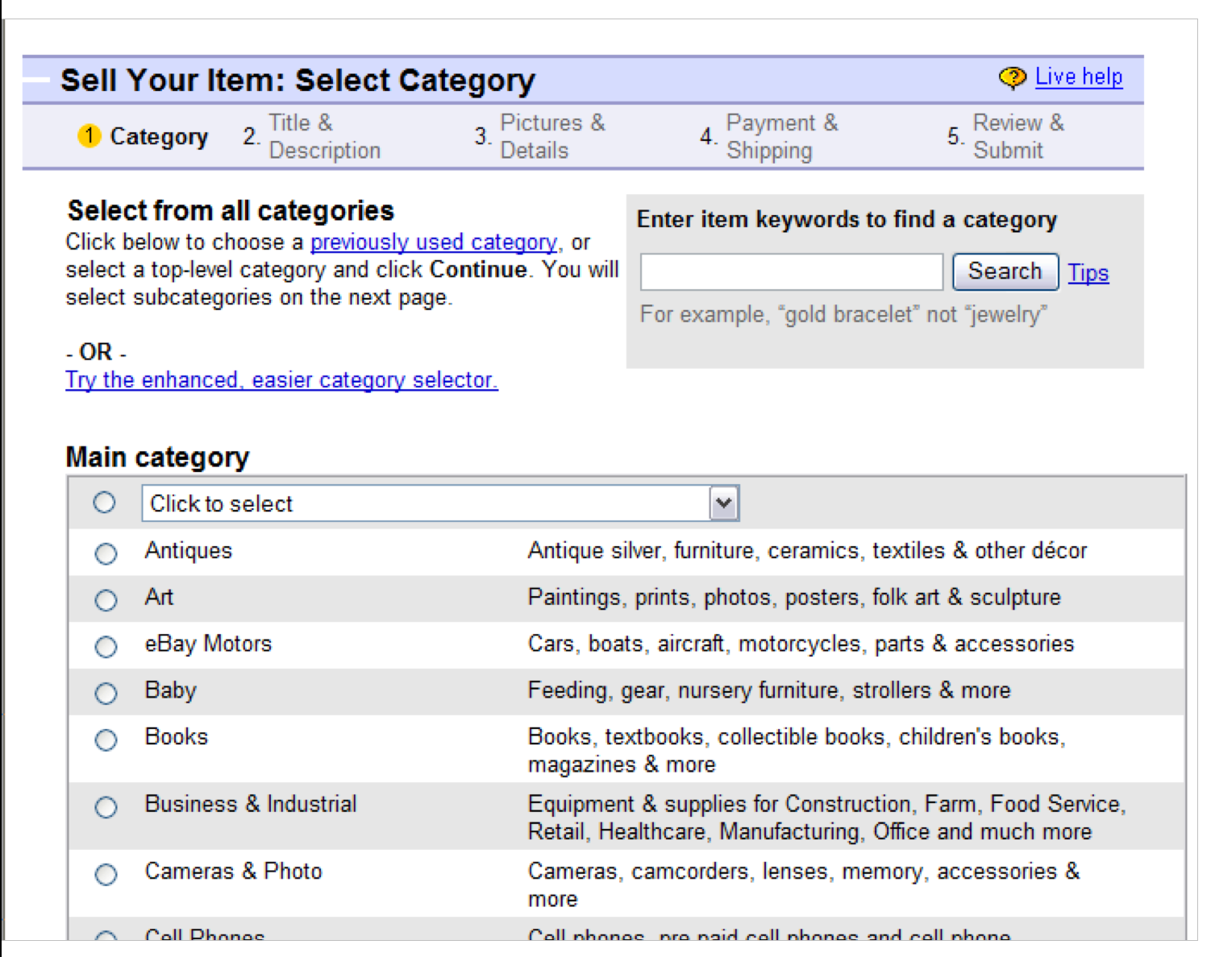Select the Art category radio button
This screenshot has width=1211, height=957.
[x=106, y=600]
